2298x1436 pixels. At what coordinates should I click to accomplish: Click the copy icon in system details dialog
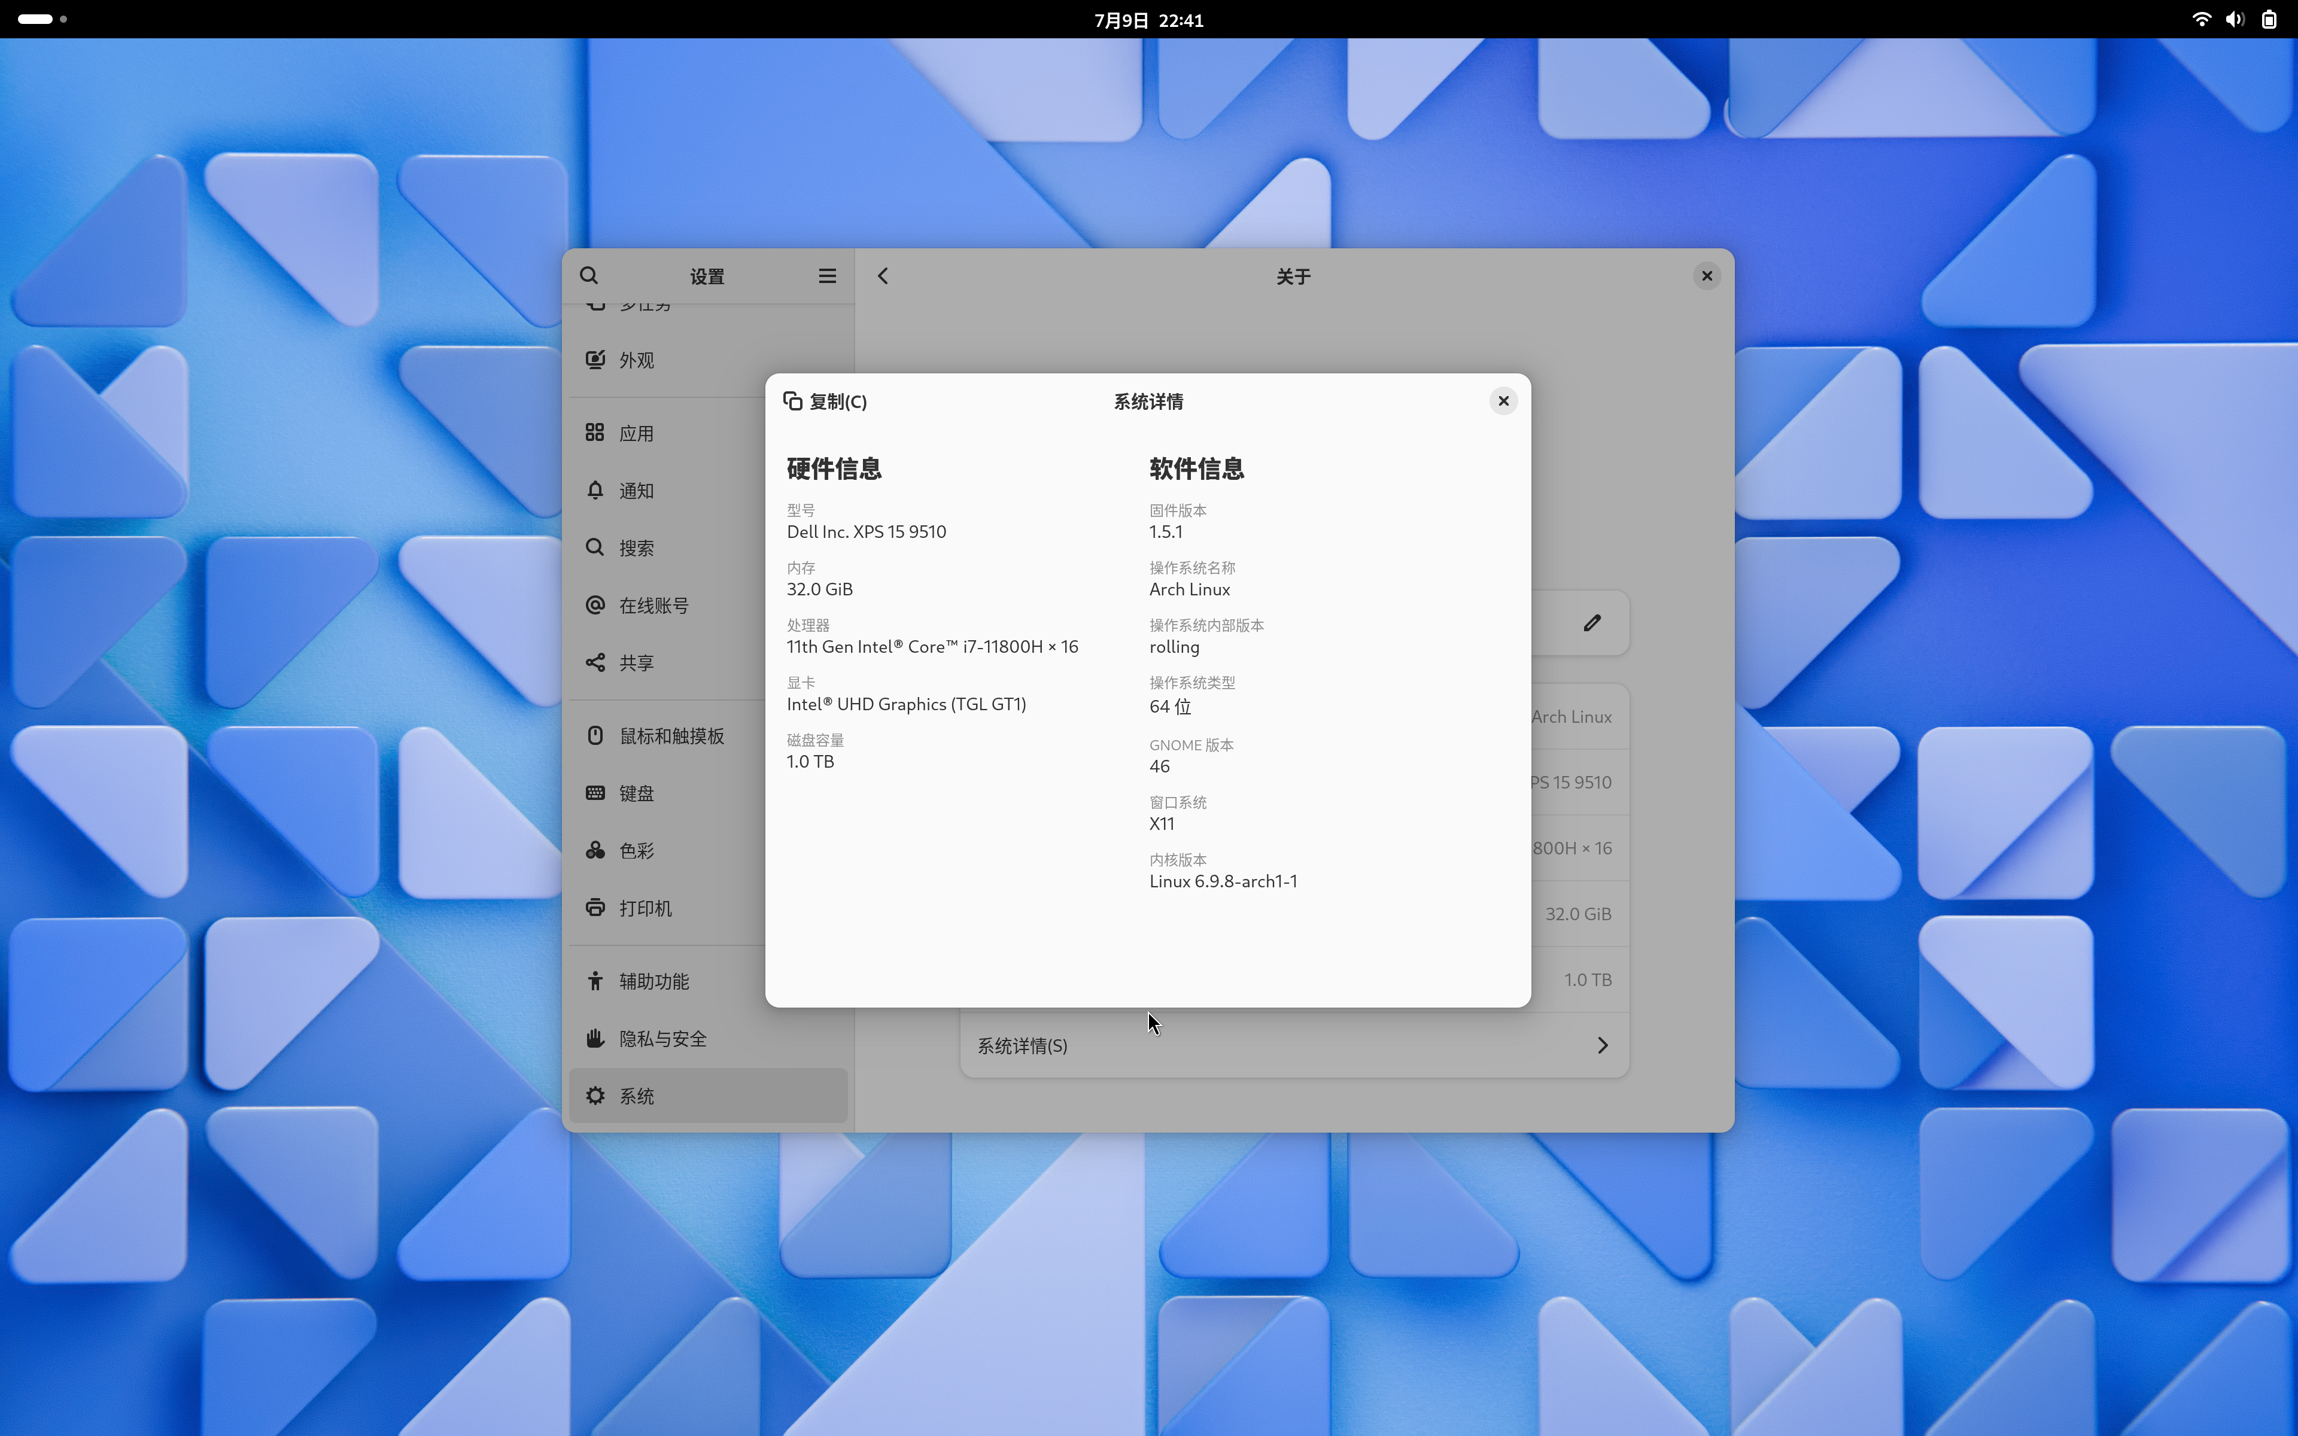(x=792, y=401)
